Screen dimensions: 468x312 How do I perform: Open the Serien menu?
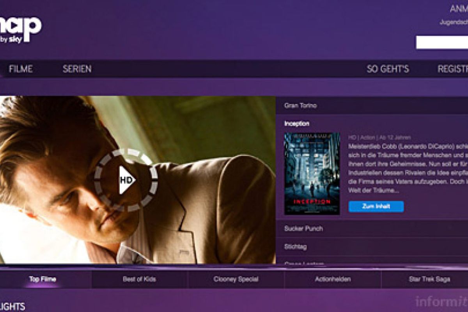coord(77,69)
